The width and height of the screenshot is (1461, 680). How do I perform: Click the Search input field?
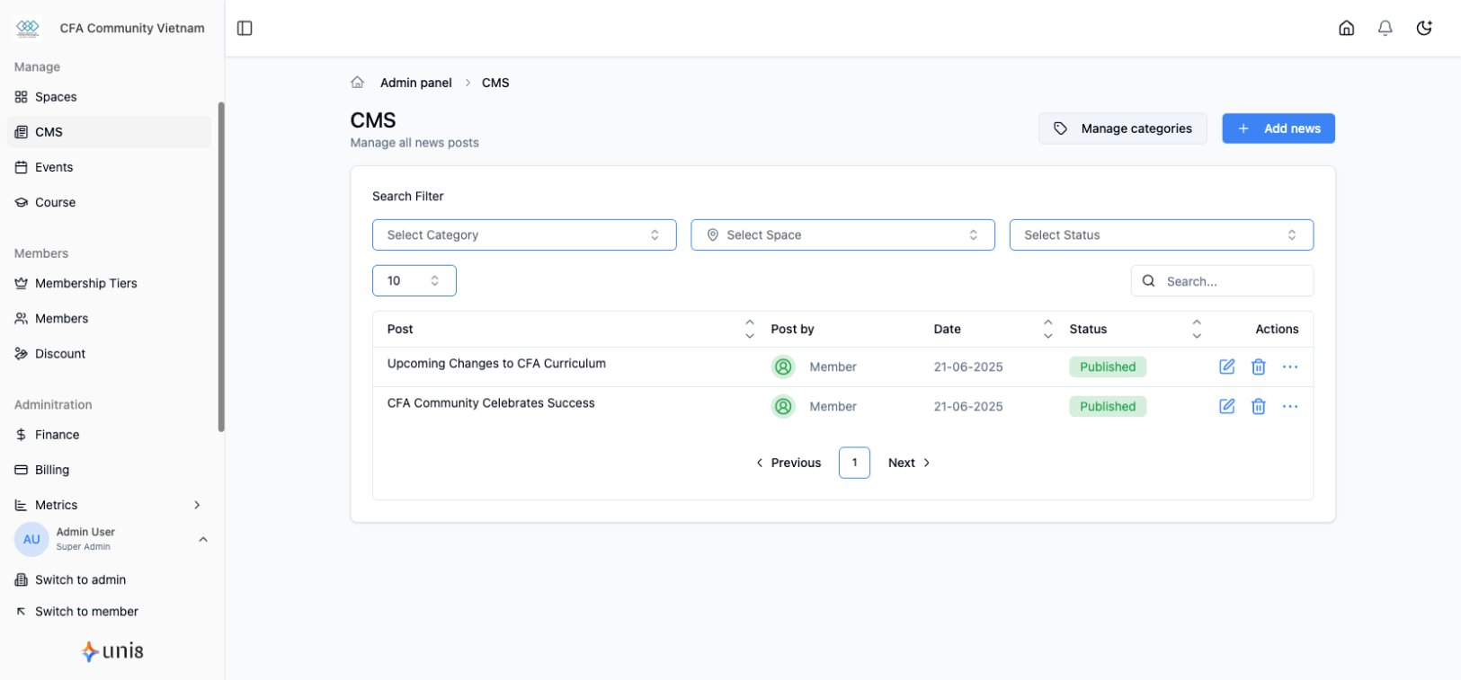(1232, 281)
